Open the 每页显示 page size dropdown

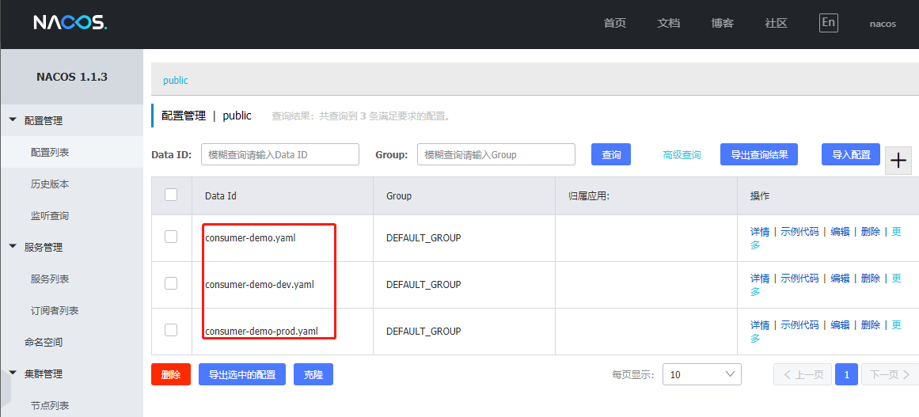tap(701, 374)
